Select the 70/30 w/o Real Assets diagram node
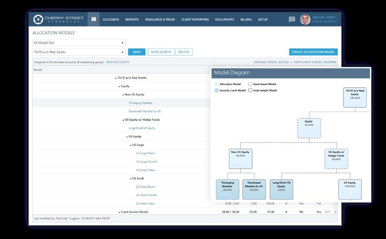This screenshot has width=386, height=239. (355, 97)
